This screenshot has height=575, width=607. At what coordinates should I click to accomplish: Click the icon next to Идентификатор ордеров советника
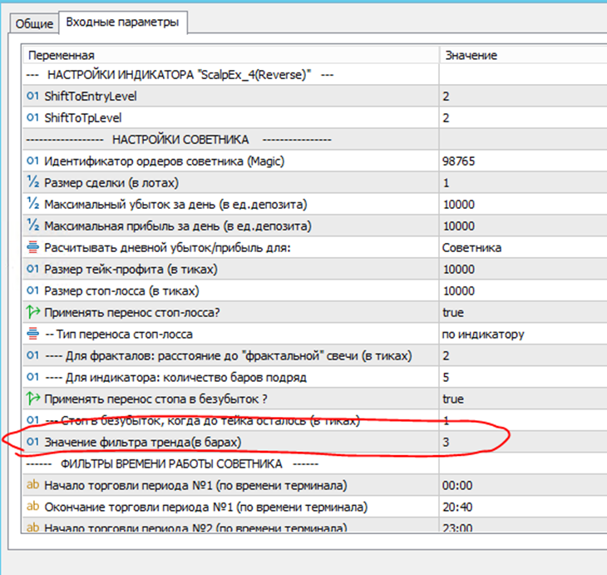[33, 161]
